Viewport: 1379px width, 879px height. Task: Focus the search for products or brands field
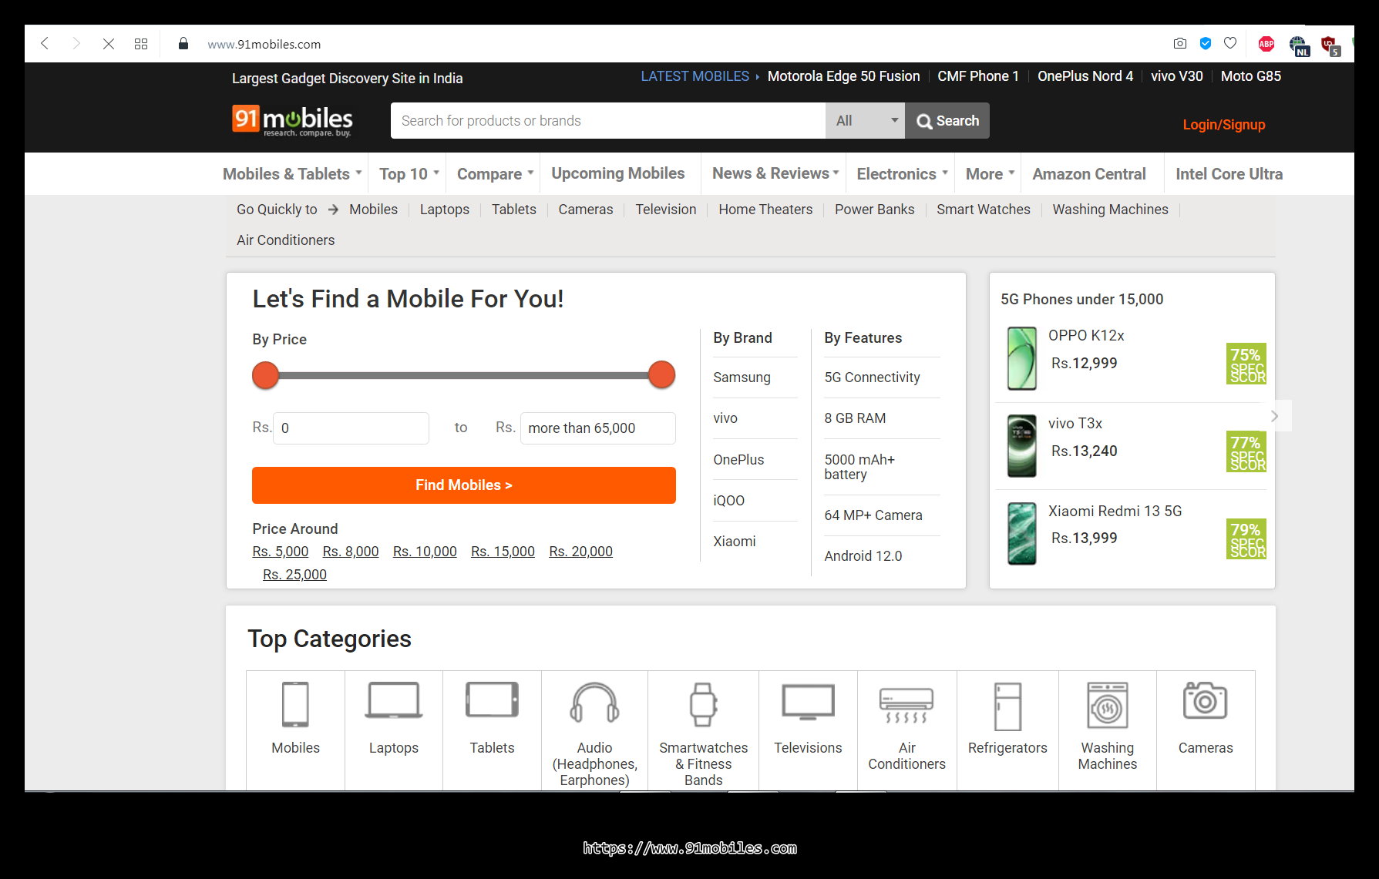click(608, 121)
